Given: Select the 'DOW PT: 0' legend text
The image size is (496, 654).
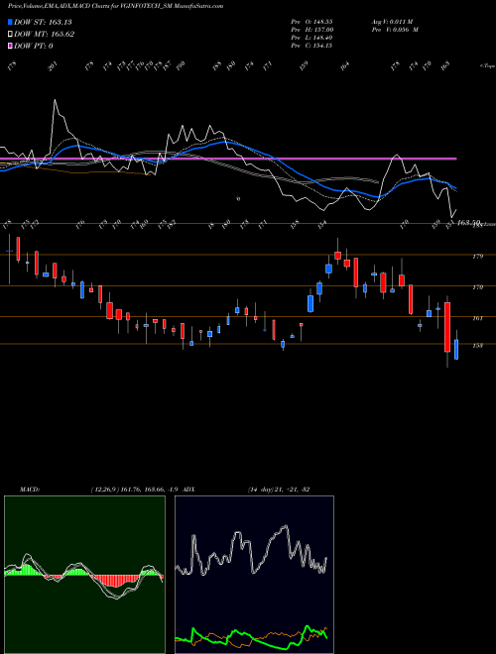Looking at the screenshot, I should pos(34,47).
